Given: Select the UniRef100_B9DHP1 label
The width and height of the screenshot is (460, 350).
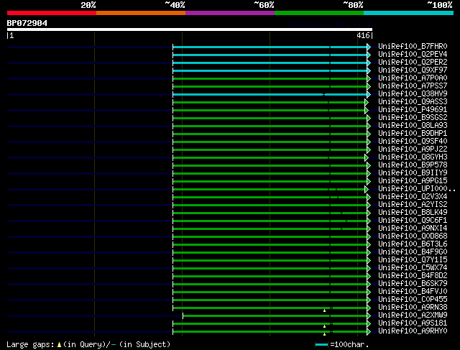Looking at the screenshot, I should click(x=413, y=134).
